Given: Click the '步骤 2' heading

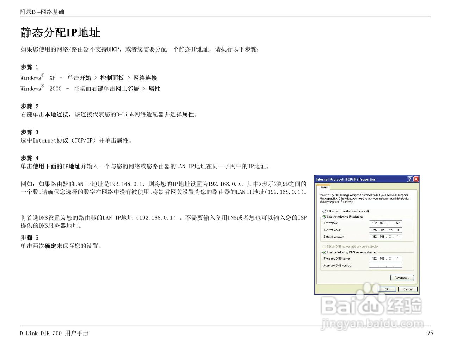Looking at the screenshot, I should (29, 106).
